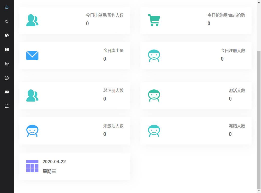
Task: Click the shopping cart icon
Action: click(x=154, y=20)
